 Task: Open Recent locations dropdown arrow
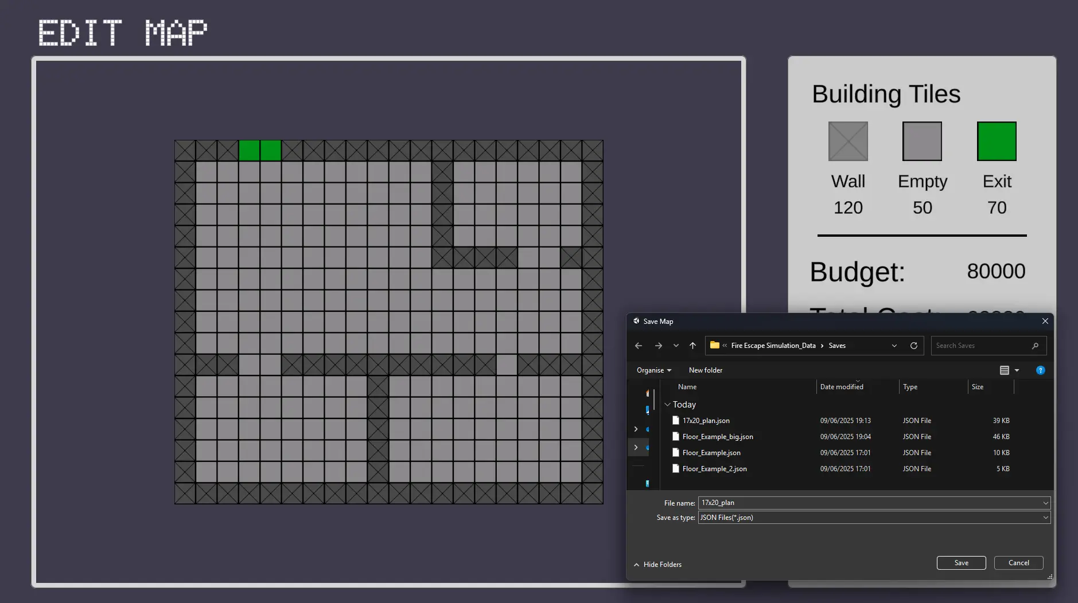tap(676, 346)
